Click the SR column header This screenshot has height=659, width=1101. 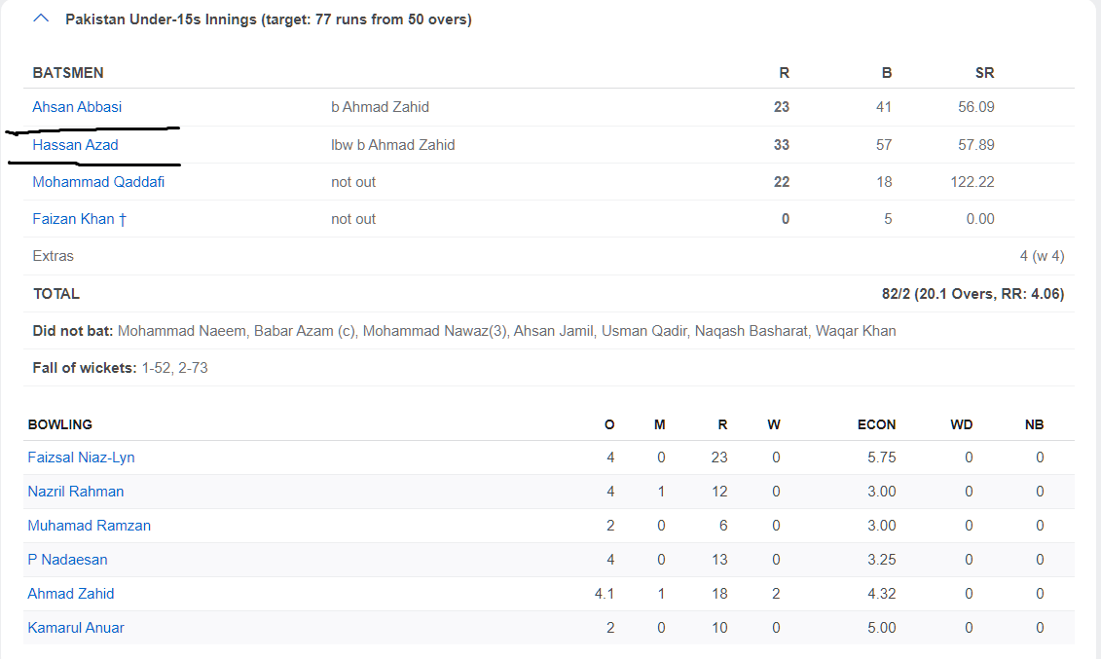pos(984,73)
